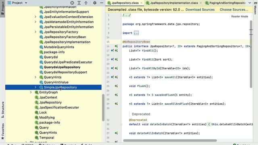Select Querydsl class in the tree
This screenshot has height=145, width=258.
(51, 57)
